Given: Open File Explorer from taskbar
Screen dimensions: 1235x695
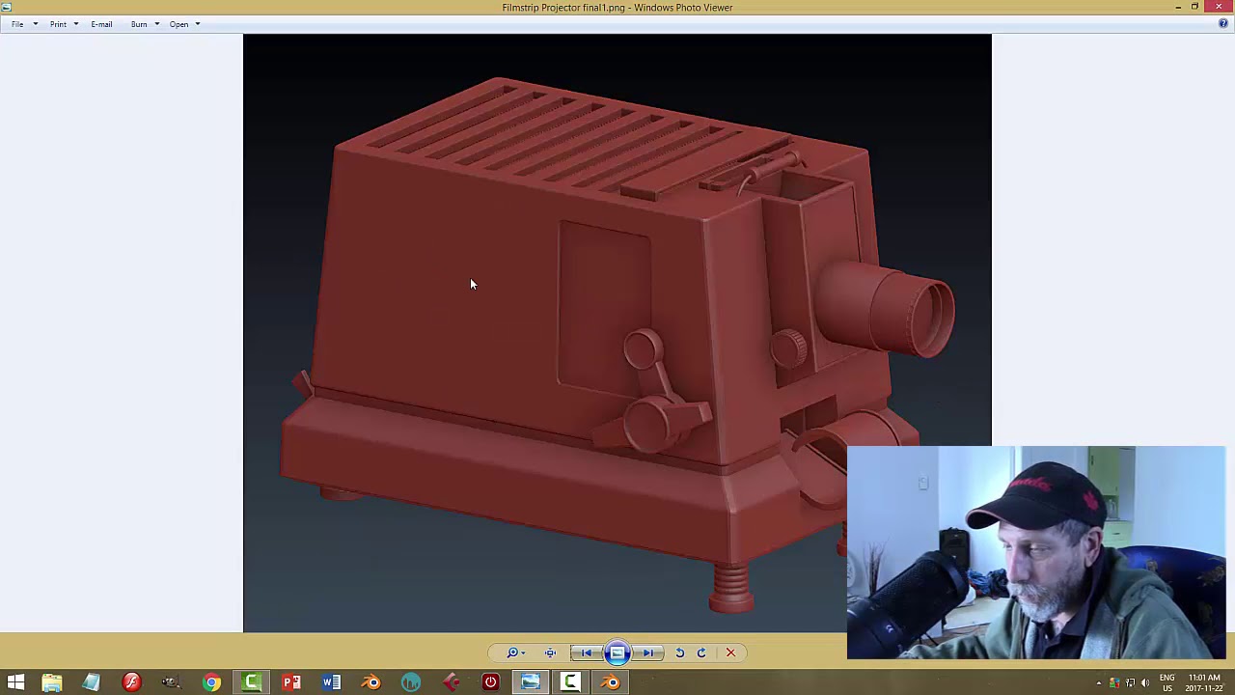Looking at the screenshot, I should point(52,683).
